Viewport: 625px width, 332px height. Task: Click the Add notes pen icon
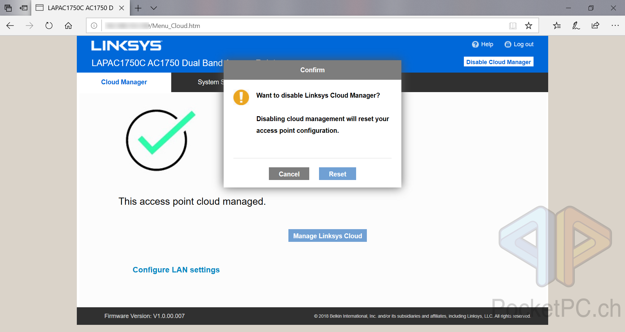(x=576, y=26)
